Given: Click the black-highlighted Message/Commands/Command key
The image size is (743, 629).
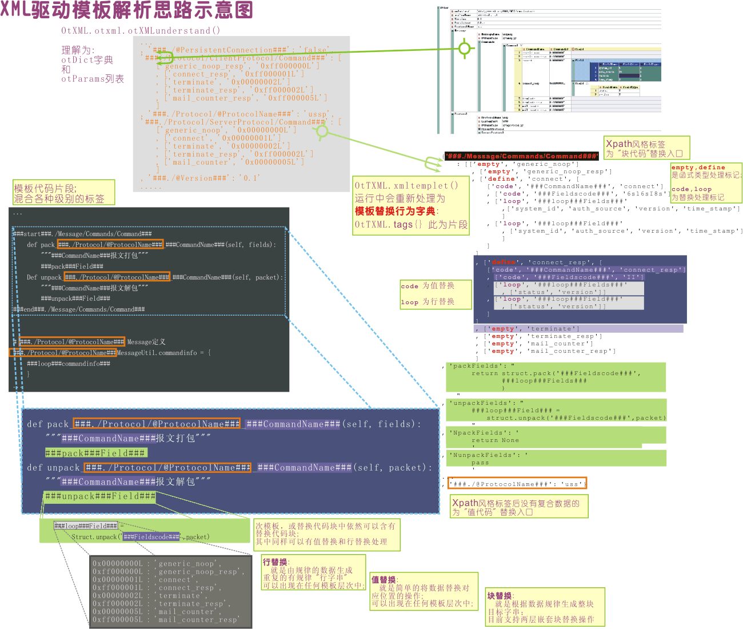Looking at the screenshot, I should tap(522, 156).
